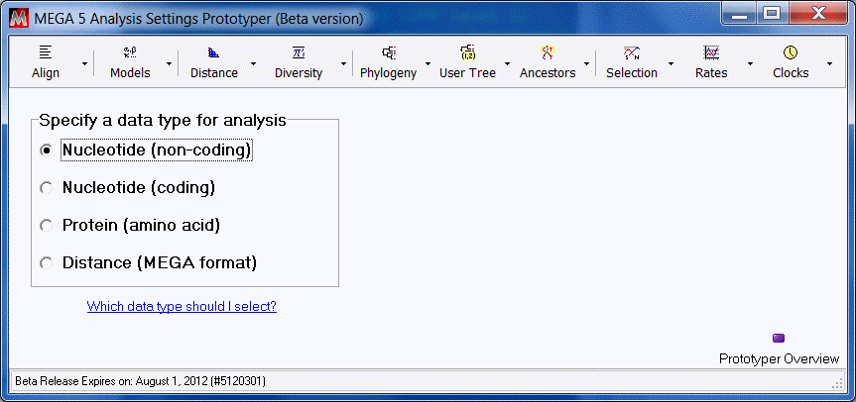Image resolution: width=856 pixels, height=402 pixels.
Task: Click the Phylogeny tree icon
Action: (x=389, y=52)
